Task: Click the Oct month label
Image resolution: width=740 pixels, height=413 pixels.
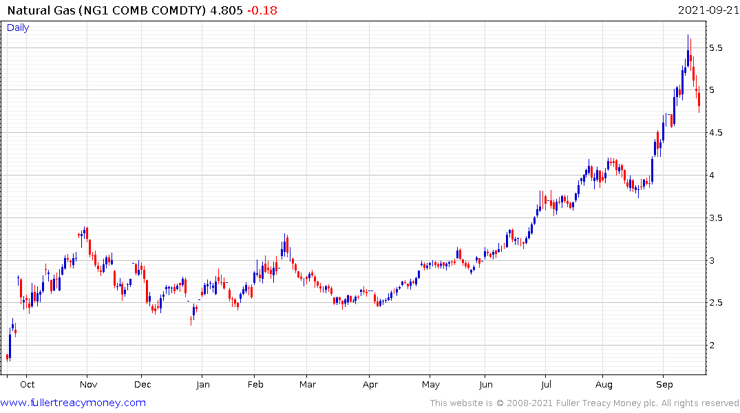Action: (x=28, y=384)
